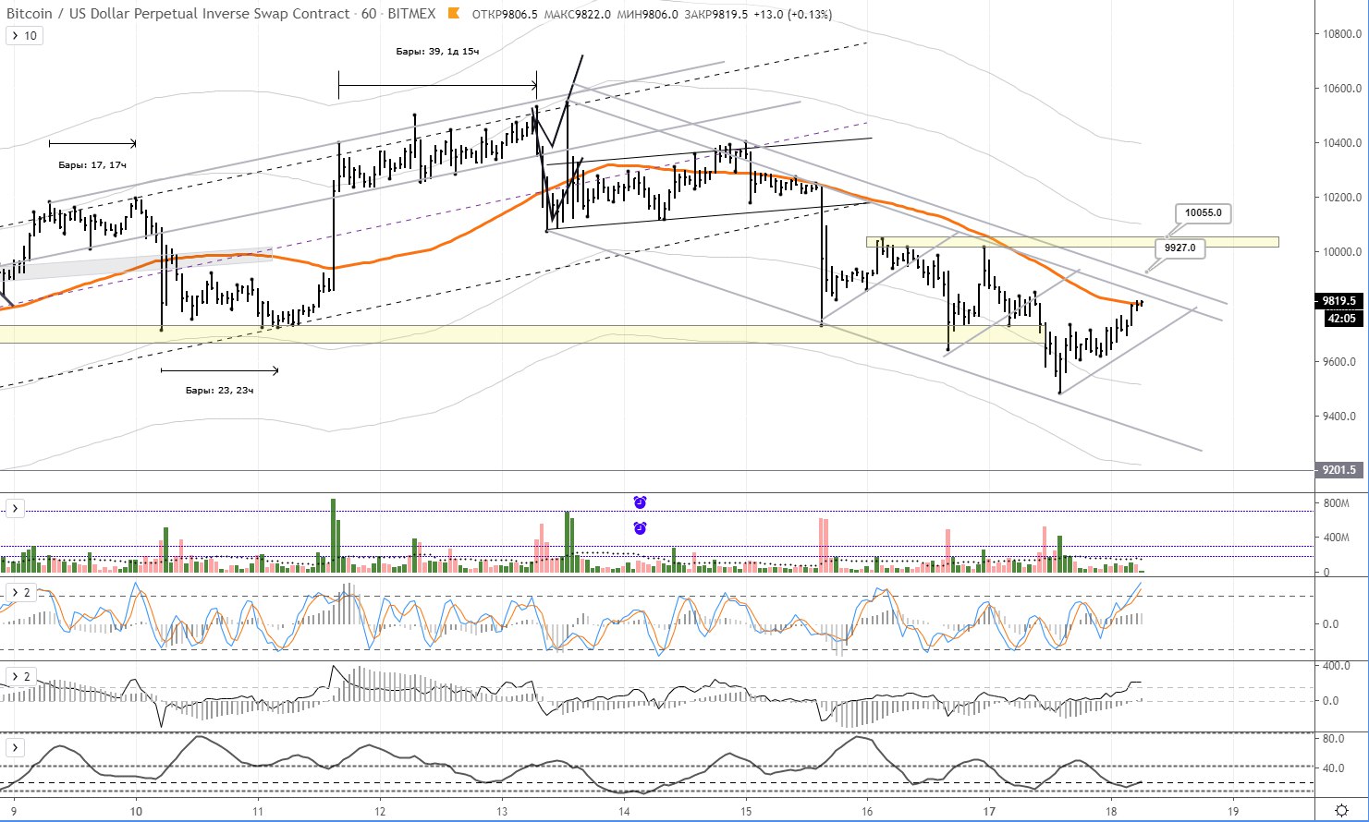Click the 10000.0 price axis value
The image size is (1369, 822).
point(1340,252)
